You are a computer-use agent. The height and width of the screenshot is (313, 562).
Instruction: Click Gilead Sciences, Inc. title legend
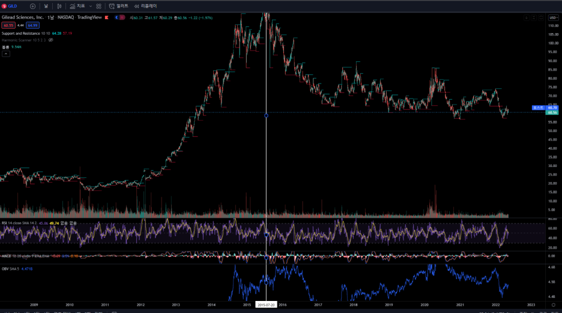(23, 17)
